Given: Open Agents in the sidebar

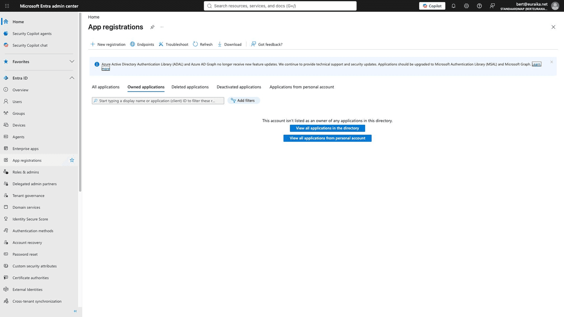Looking at the screenshot, I should (x=39, y=137).
